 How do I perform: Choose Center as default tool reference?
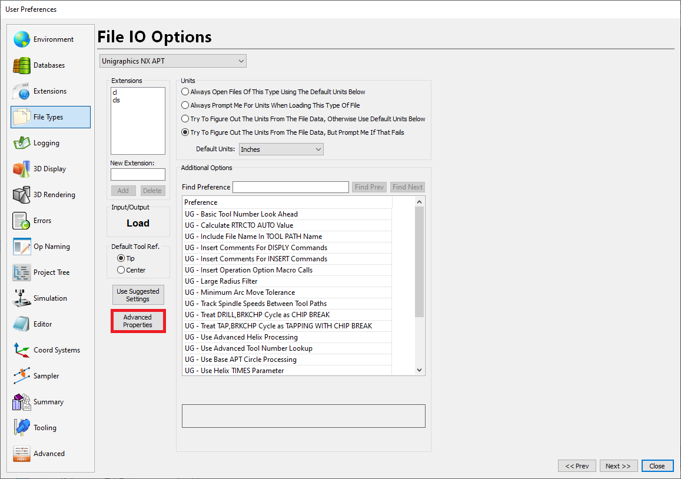coord(121,270)
